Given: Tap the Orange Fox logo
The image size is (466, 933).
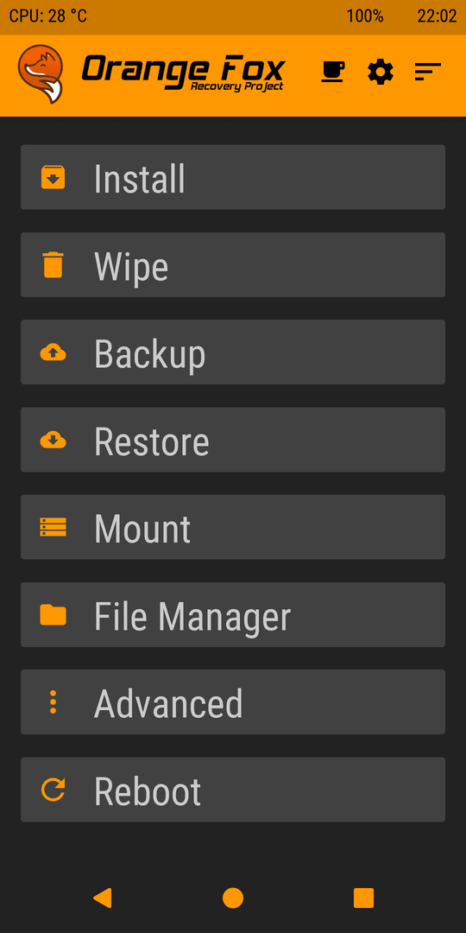Looking at the screenshot, I should tap(41, 73).
